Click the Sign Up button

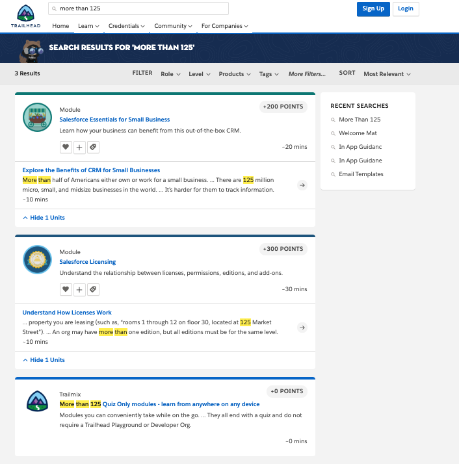coord(373,9)
